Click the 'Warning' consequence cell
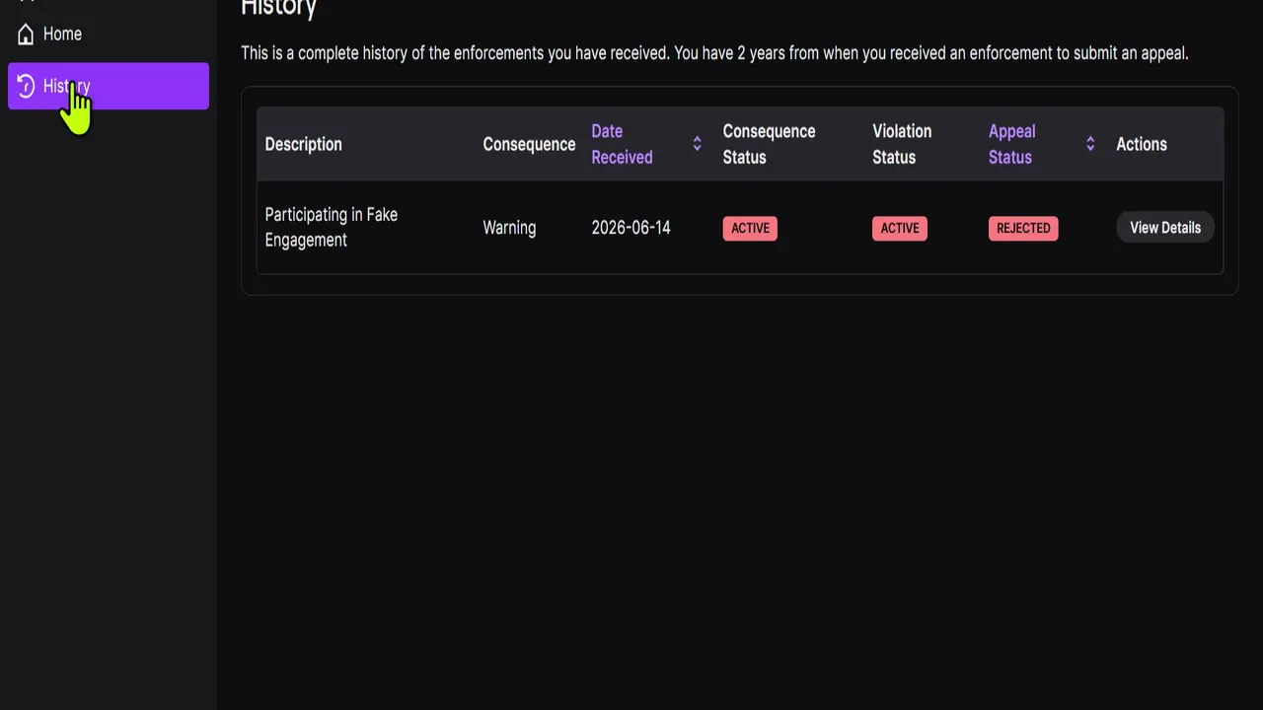This screenshot has height=710, width=1263. (509, 228)
